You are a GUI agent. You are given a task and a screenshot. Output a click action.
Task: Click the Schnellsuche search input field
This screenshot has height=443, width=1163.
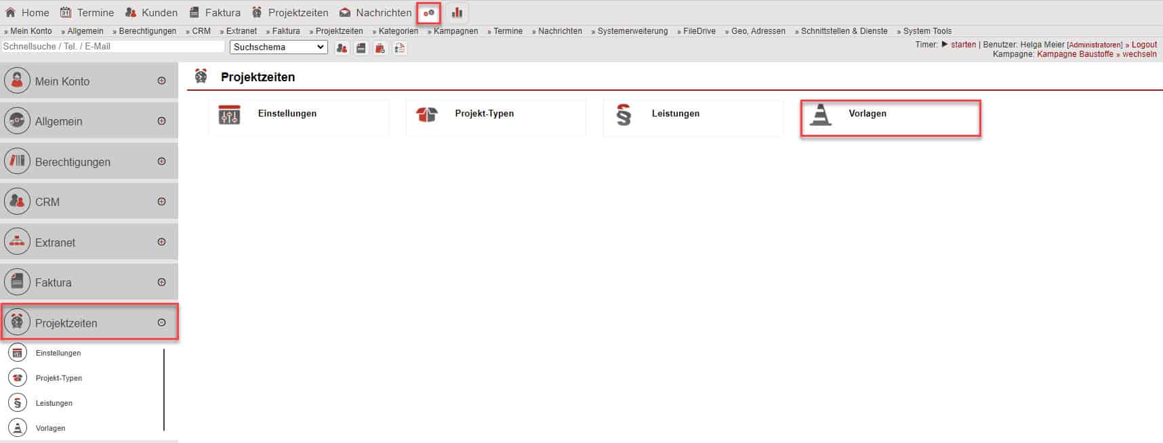click(x=113, y=47)
